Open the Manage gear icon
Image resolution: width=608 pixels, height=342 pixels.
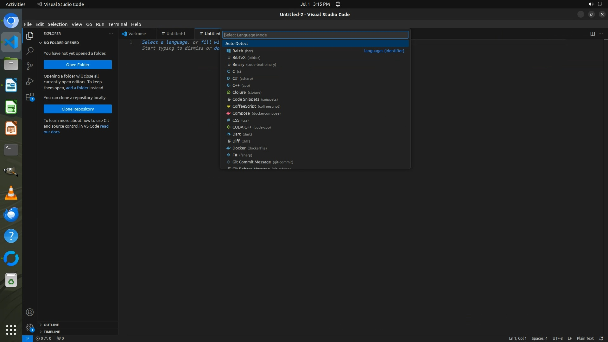[x=30, y=327]
